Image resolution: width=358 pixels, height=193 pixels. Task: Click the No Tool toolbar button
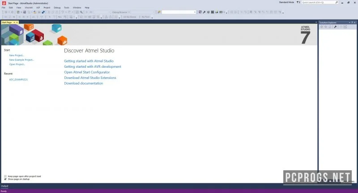(144, 17)
